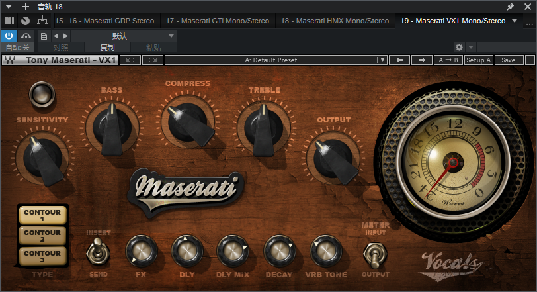The height and width of the screenshot is (292, 537).
Task: Go to previous preset arrow
Action: (56, 36)
